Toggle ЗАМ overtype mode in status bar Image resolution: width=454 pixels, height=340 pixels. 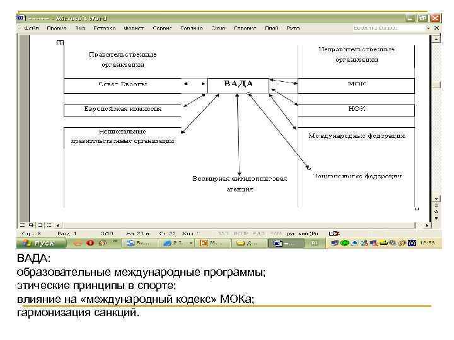276,234
